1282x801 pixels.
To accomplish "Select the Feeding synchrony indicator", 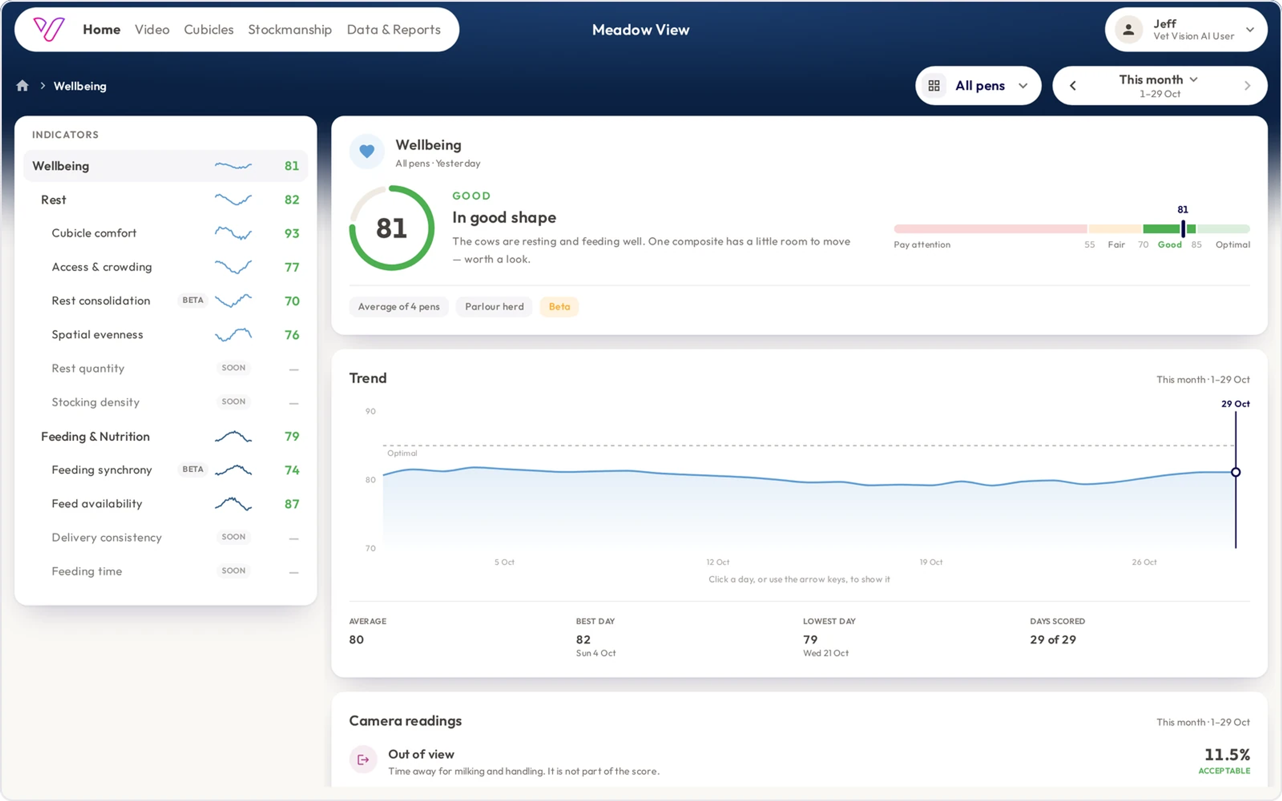I will pos(165,470).
